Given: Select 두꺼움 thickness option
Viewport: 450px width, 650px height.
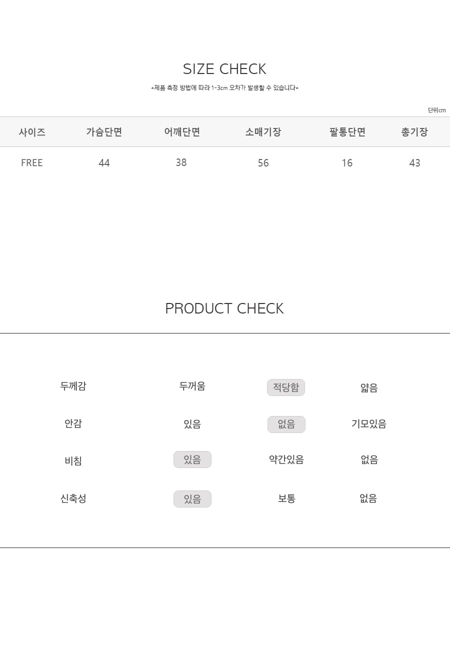Looking at the screenshot, I should pos(192,386).
